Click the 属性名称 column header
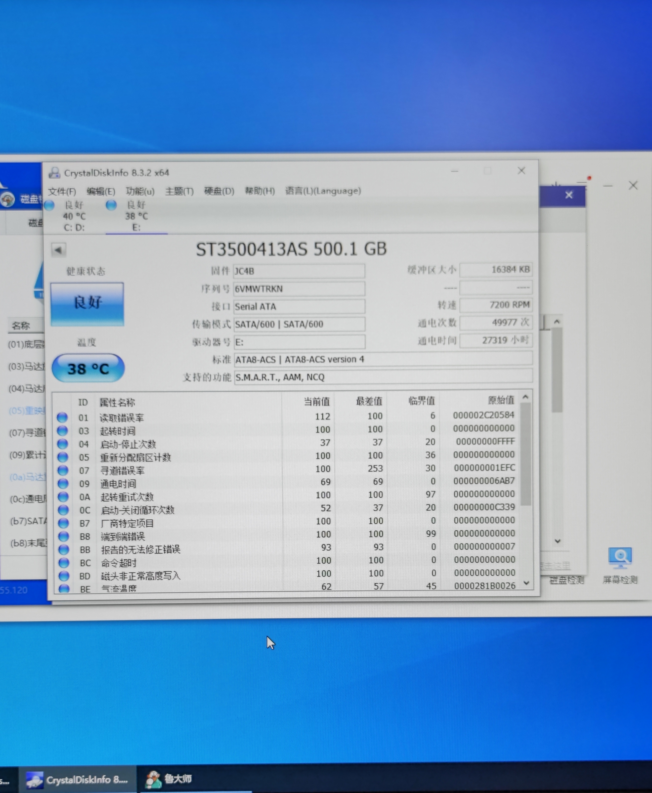 117,403
